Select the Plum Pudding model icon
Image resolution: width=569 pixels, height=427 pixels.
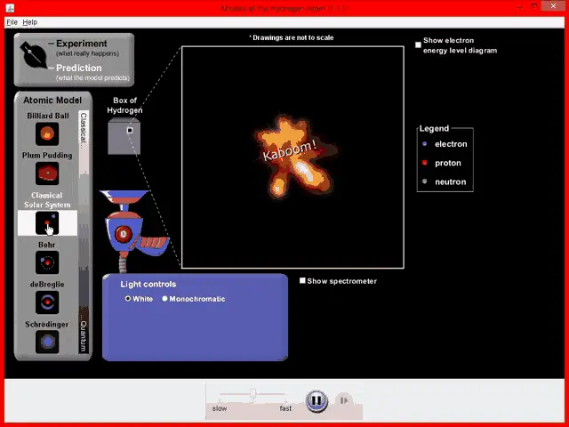[x=47, y=173]
